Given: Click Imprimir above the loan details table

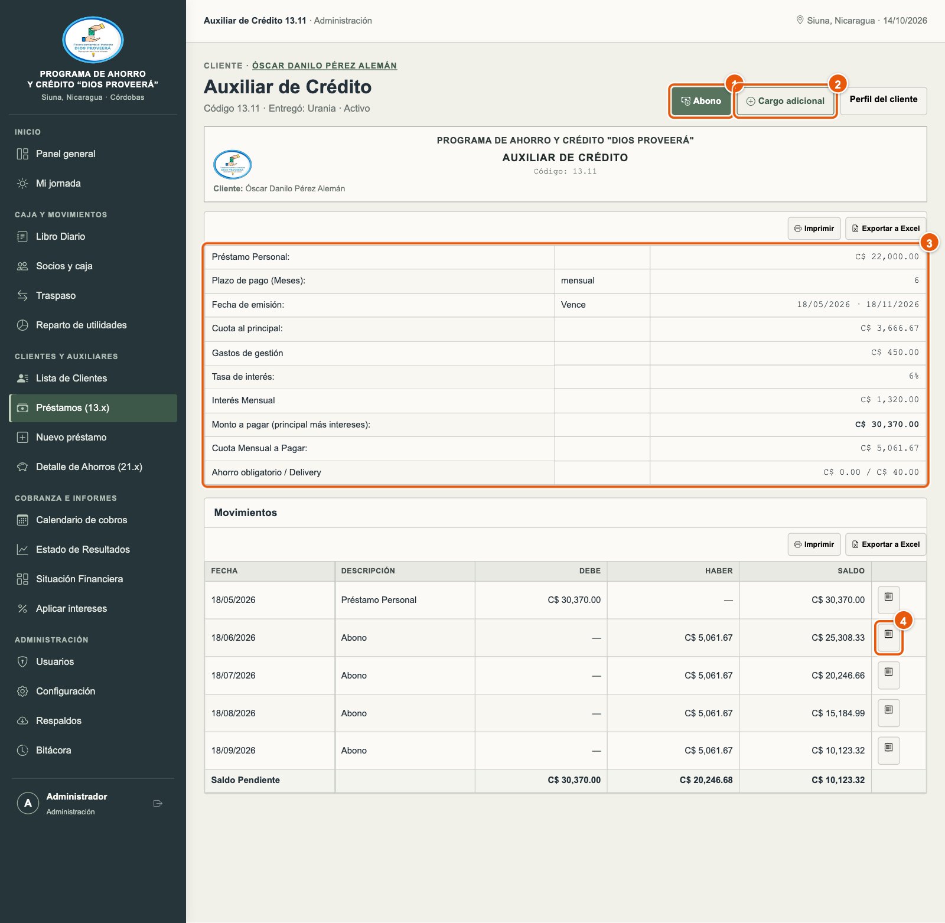Looking at the screenshot, I should [x=814, y=229].
